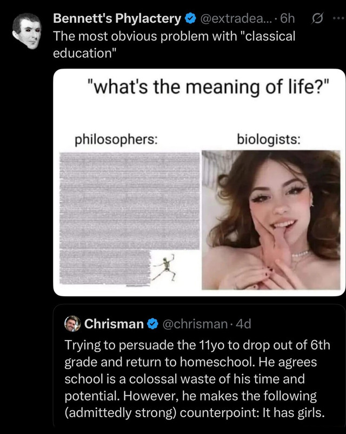Click the biologists photo in the meme

pyautogui.click(x=270, y=219)
